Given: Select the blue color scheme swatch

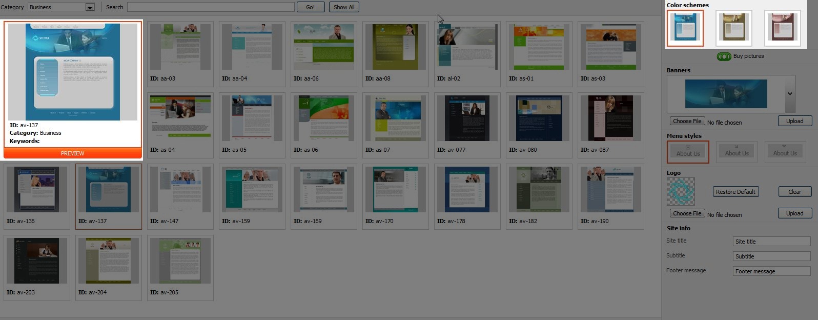Looking at the screenshot, I should (685, 28).
